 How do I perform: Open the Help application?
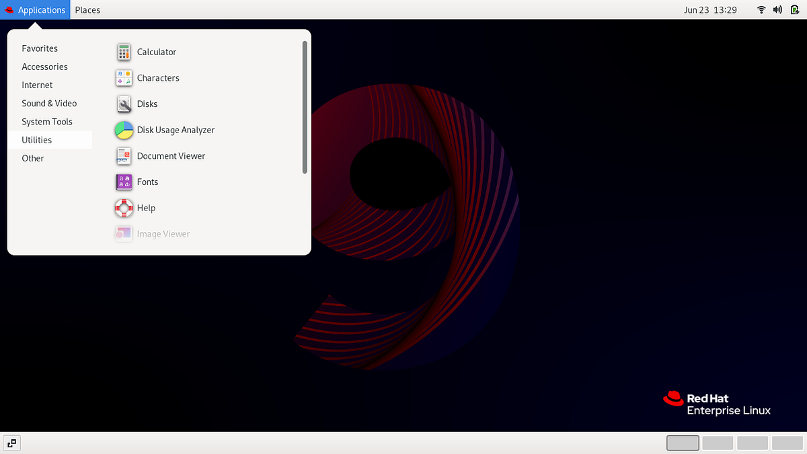146,208
